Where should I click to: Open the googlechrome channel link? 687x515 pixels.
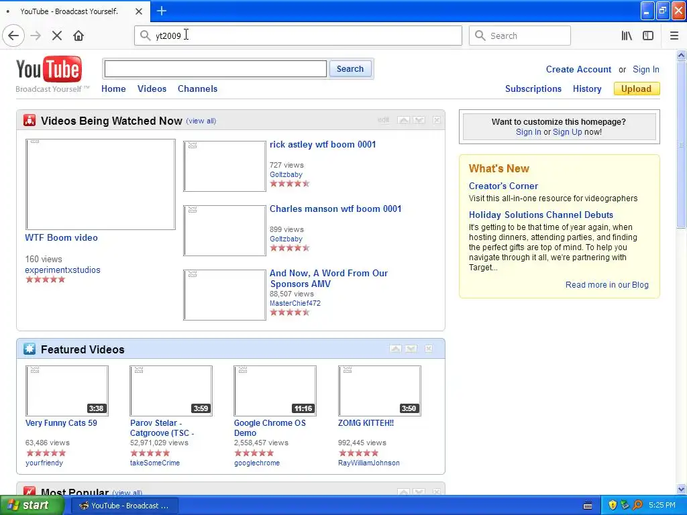(x=257, y=463)
